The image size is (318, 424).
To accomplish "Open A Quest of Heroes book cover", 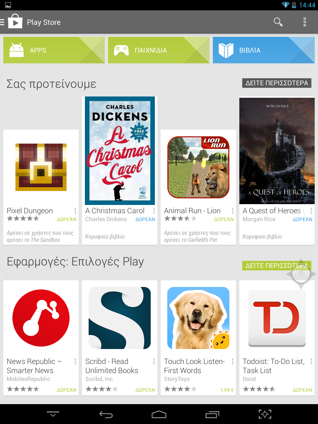I will tap(277, 151).
